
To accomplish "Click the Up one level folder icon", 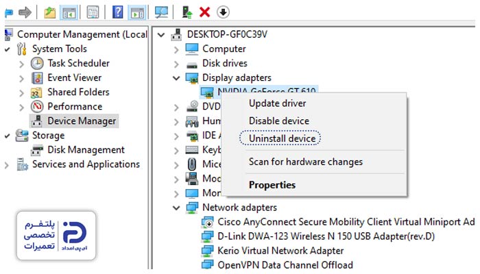I will pos(49,12).
